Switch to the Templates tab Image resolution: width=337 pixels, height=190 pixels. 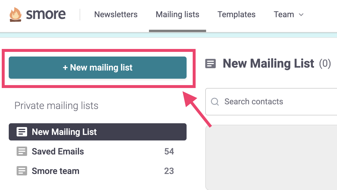click(236, 14)
